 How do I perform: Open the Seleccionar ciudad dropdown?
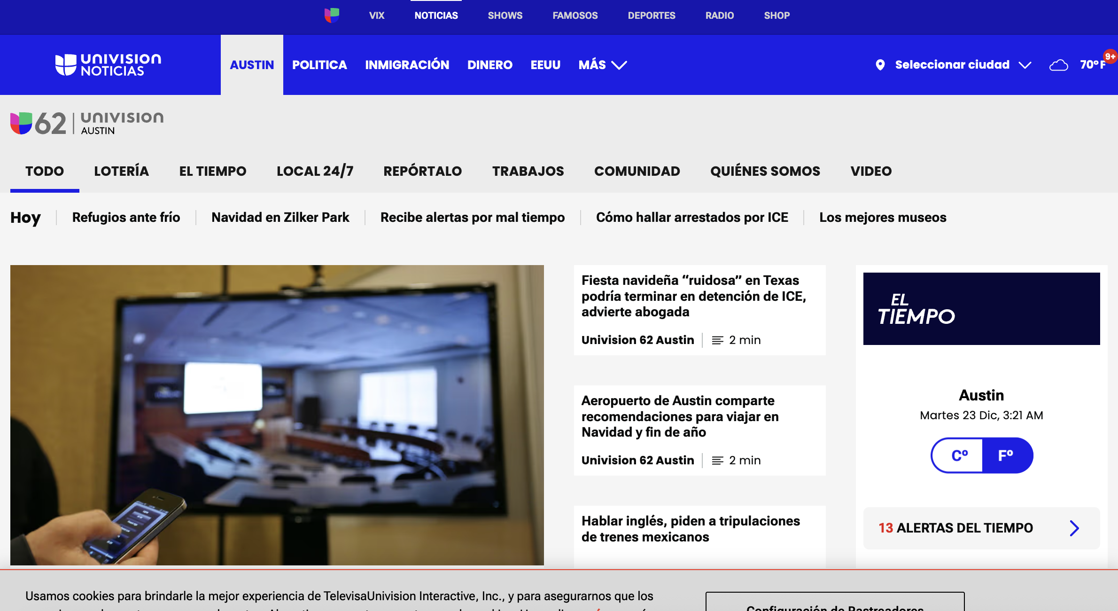point(954,65)
